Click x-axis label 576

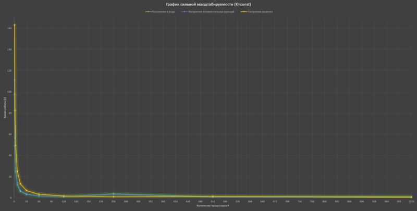tap(238, 202)
